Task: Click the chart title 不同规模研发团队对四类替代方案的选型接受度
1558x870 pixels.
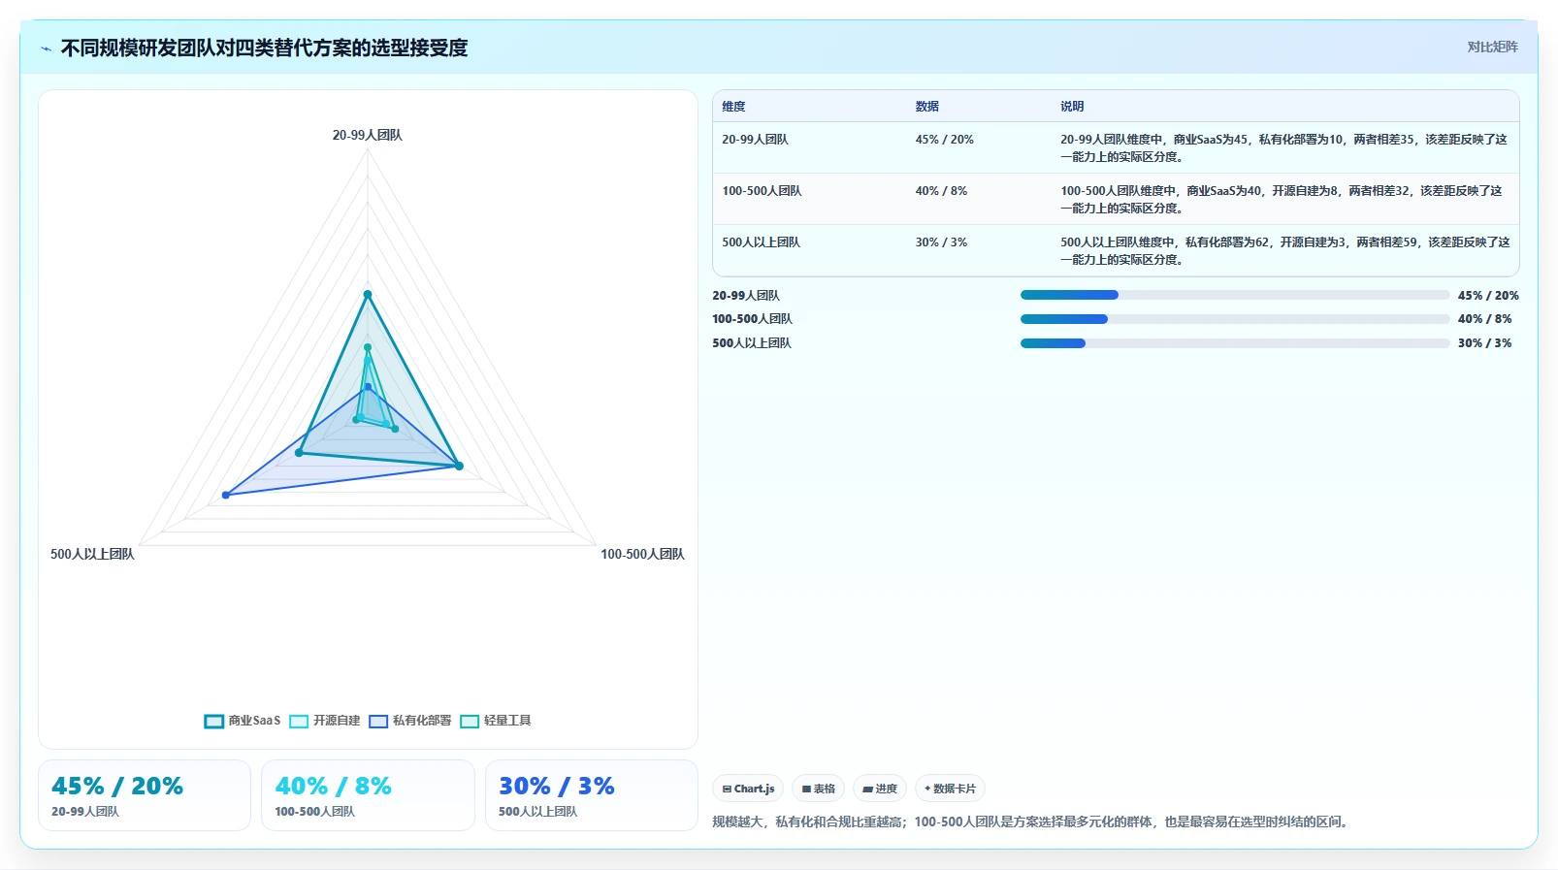Action: [x=264, y=48]
